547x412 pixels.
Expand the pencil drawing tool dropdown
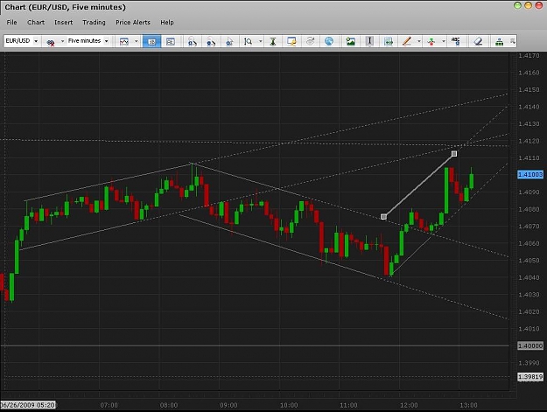point(419,41)
